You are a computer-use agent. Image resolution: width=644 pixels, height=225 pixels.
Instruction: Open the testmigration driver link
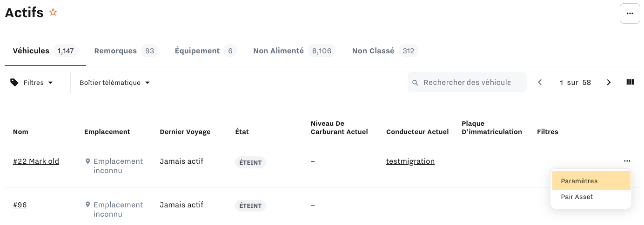[410, 161]
